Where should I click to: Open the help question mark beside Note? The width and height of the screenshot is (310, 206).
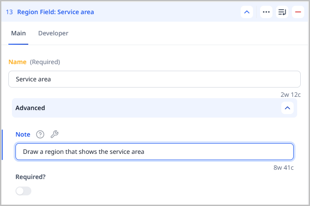40,134
